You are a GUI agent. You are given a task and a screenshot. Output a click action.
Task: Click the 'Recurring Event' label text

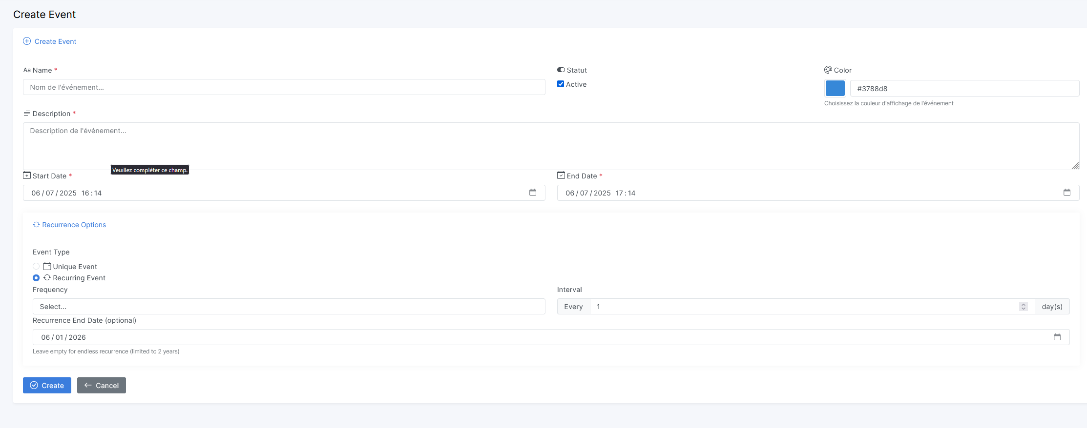(x=79, y=278)
